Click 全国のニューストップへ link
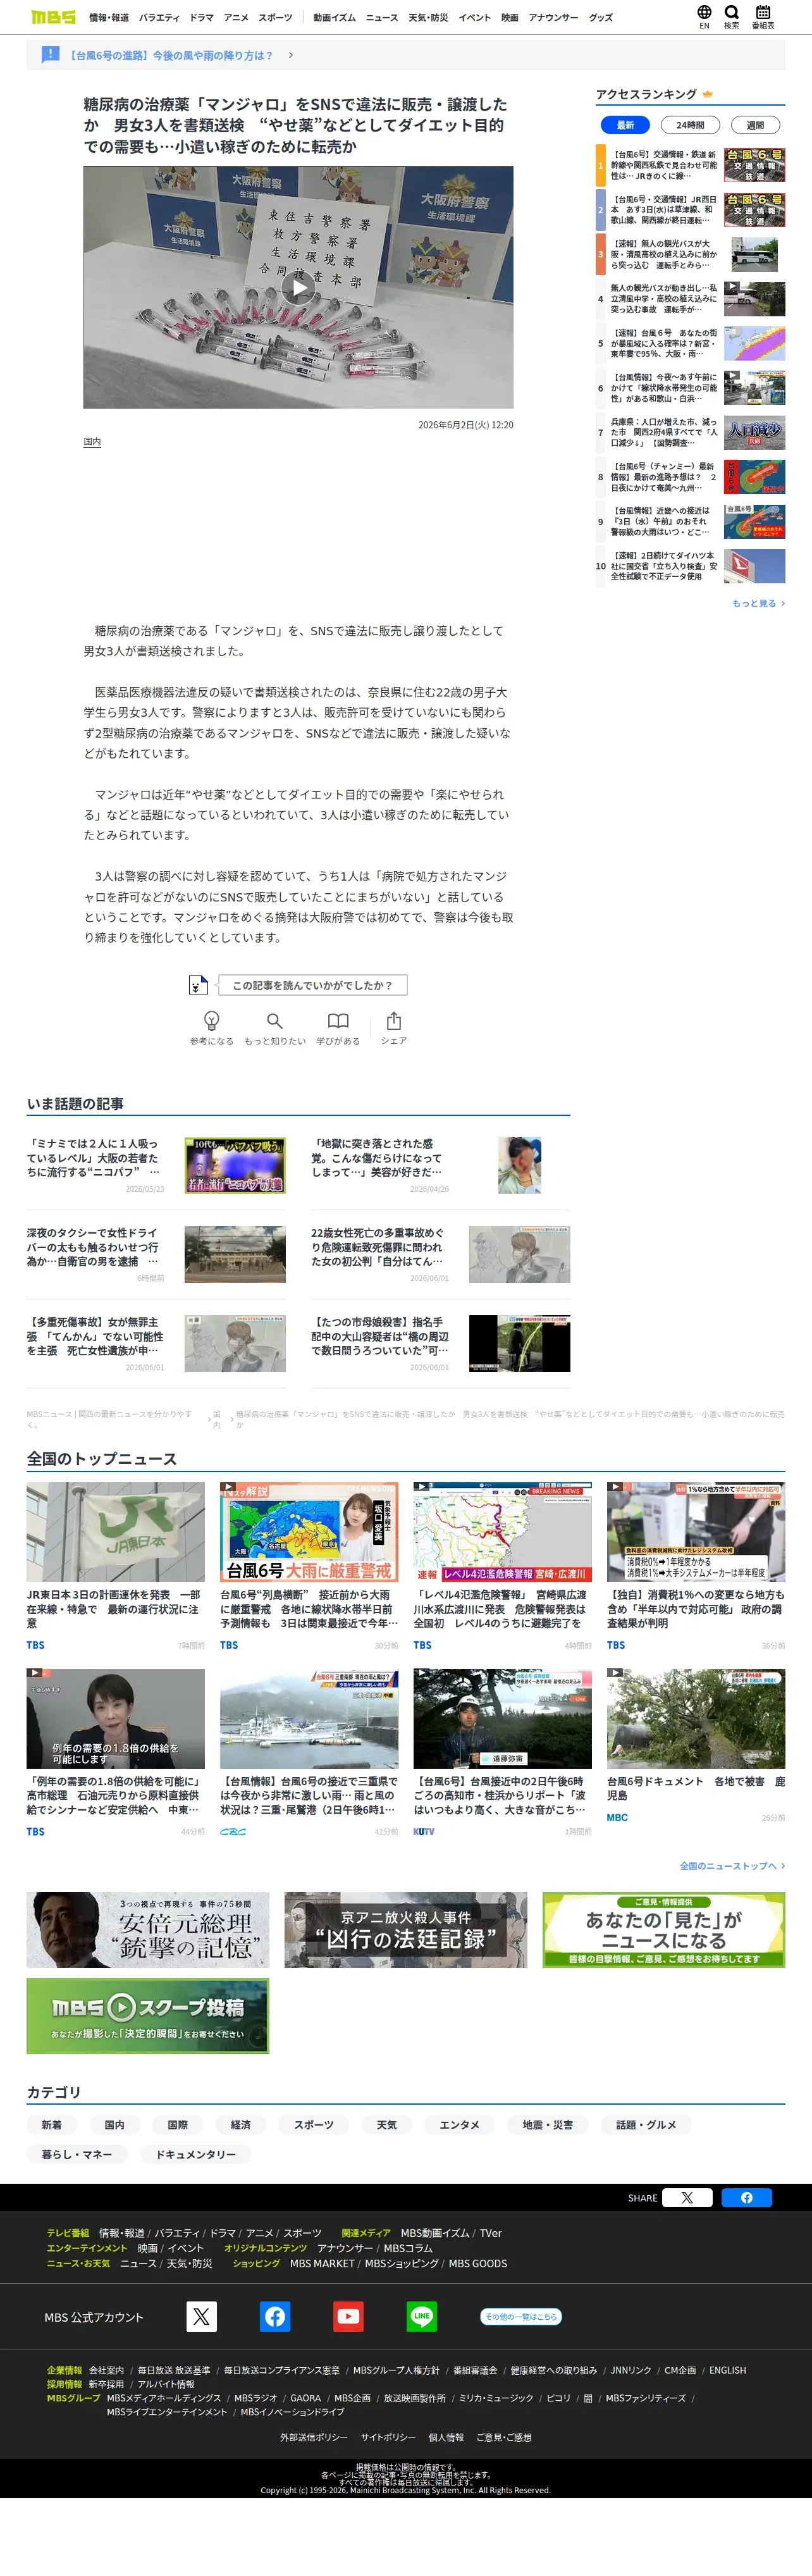Screen dimensions: 812x2576 pyautogui.click(x=732, y=1866)
